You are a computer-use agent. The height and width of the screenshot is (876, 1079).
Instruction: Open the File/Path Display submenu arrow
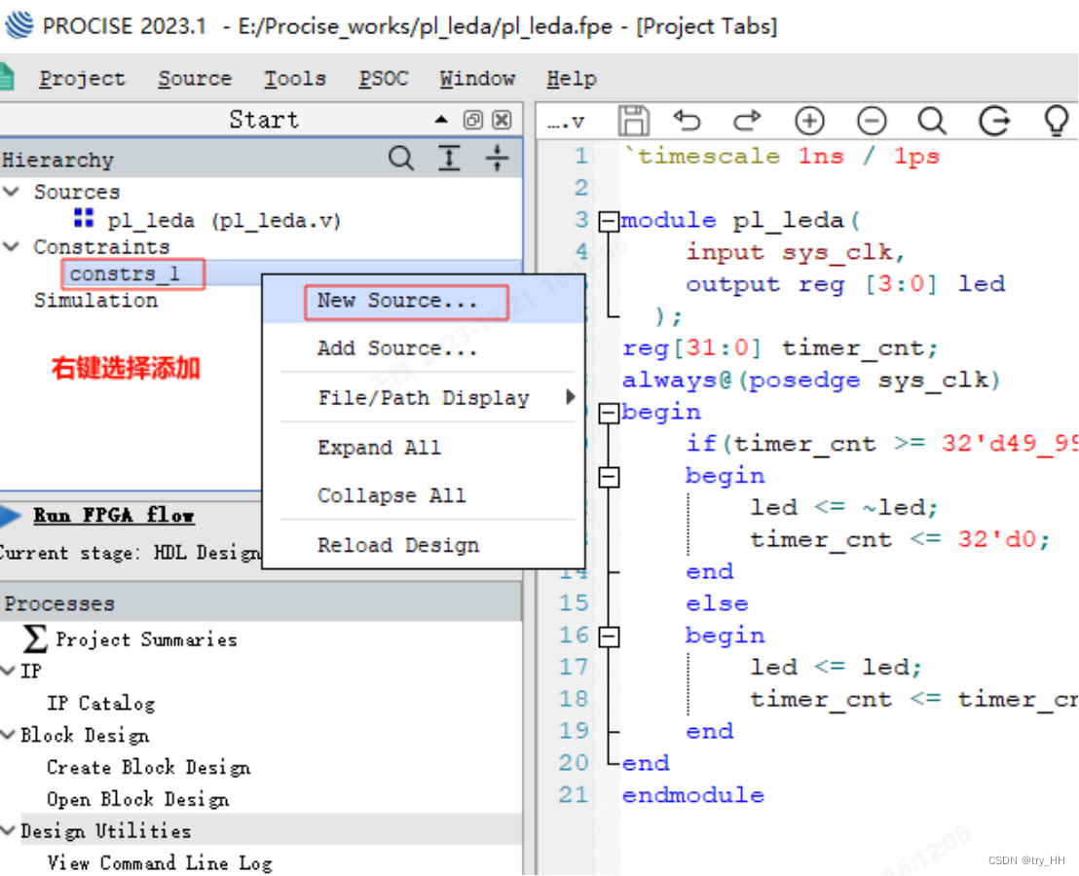570,397
